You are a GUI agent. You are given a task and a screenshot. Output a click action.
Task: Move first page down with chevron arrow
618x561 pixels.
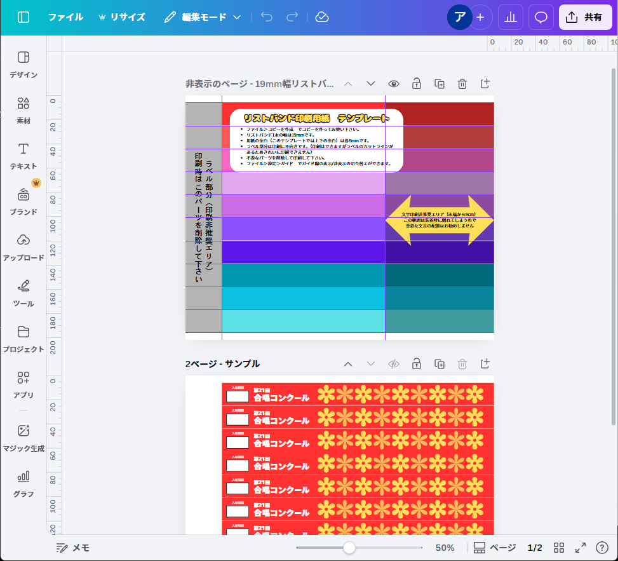pyautogui.click(x=371, y=84)
